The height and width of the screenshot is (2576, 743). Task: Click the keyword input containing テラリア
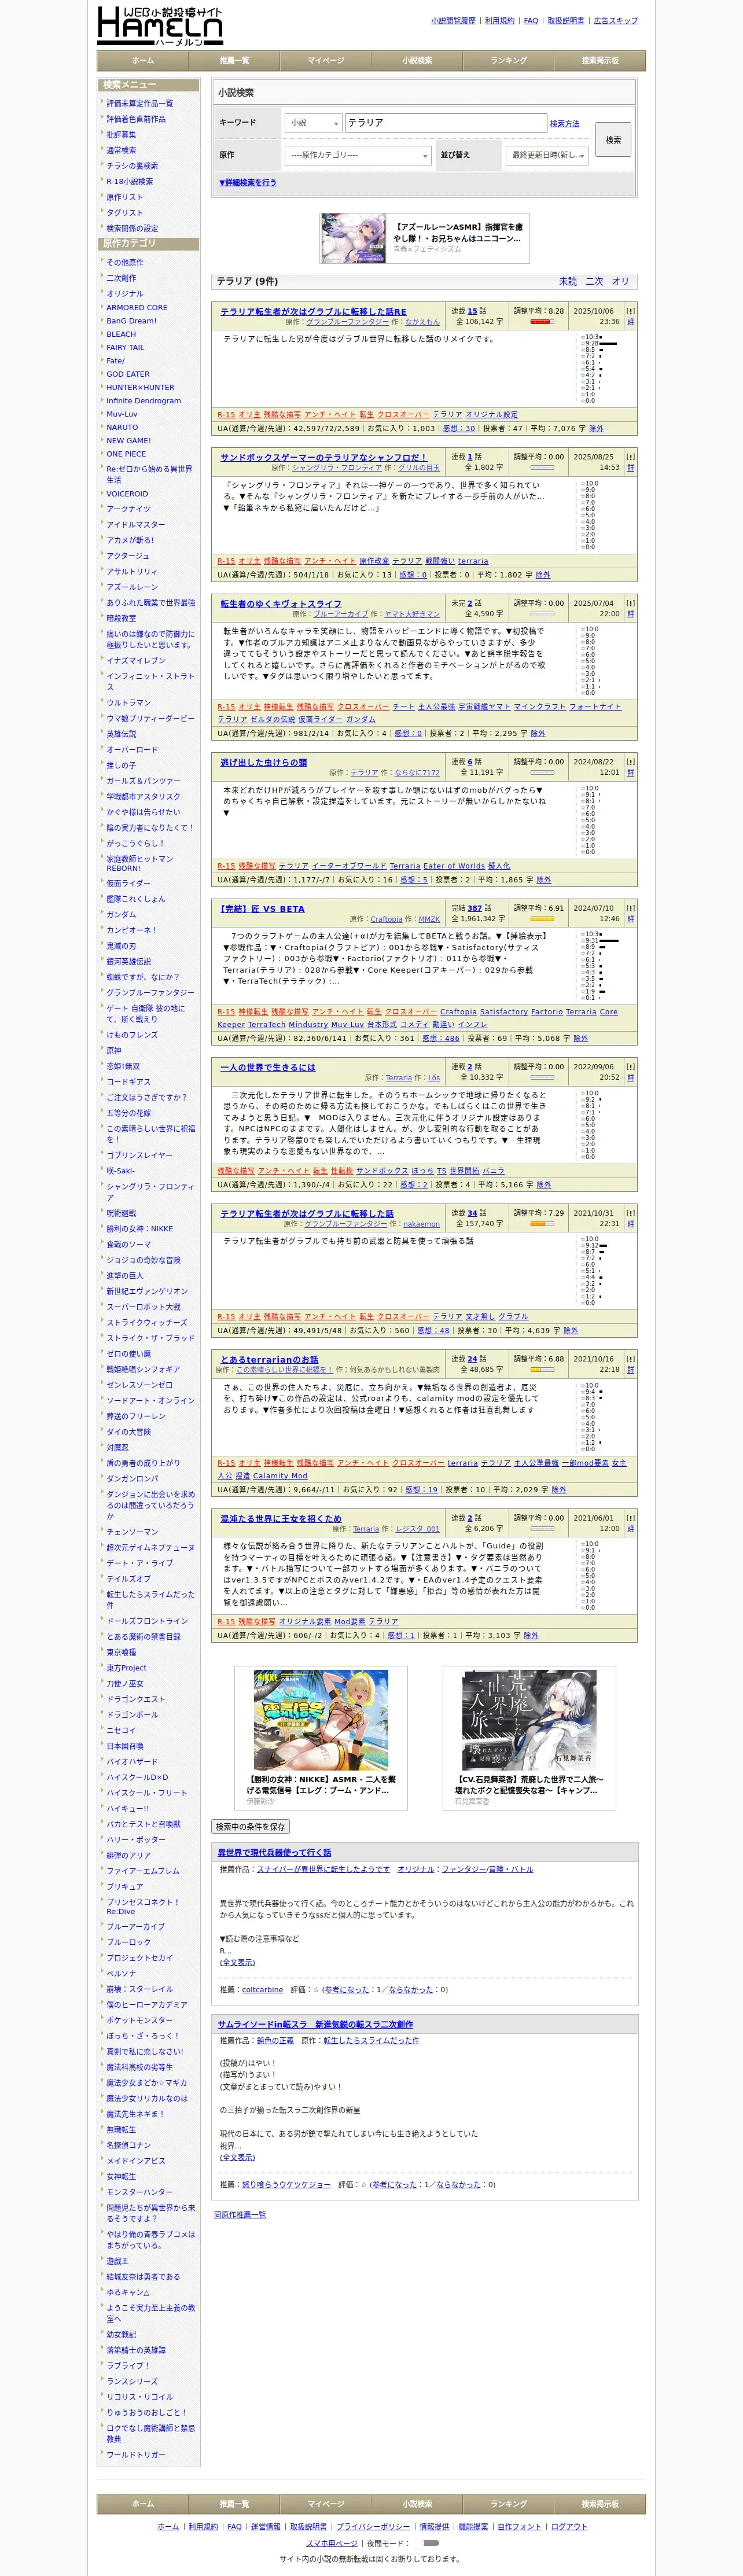(445, 123)
